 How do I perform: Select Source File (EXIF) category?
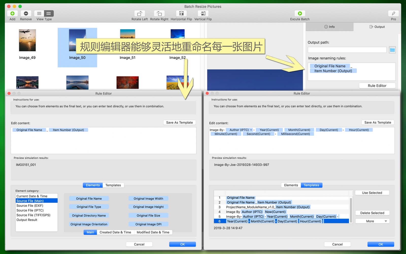click(x=30, y=206)
